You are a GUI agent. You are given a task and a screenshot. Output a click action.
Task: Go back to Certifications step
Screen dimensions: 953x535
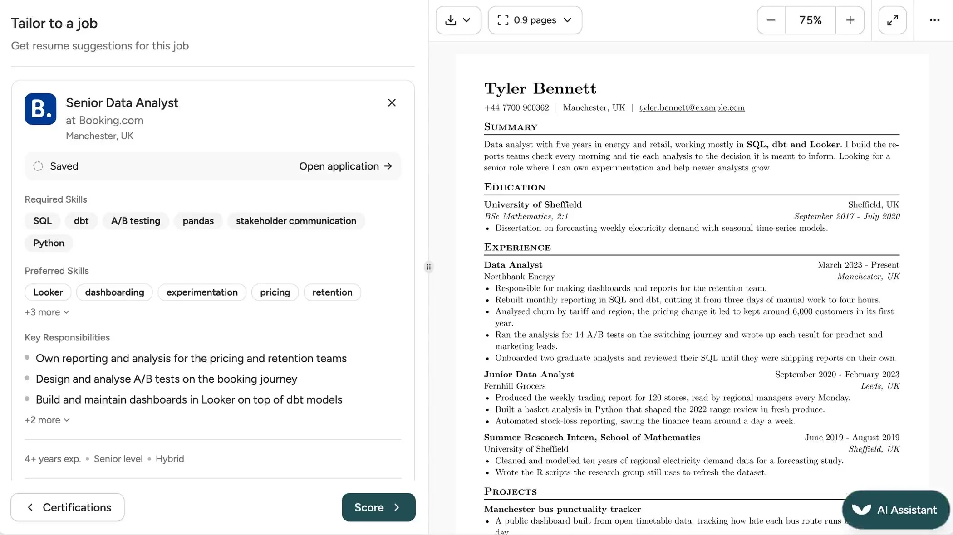(68, 507)
